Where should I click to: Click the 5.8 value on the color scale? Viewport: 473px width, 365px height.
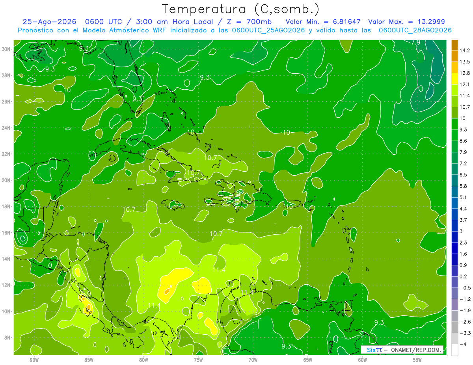pos(464,186)
